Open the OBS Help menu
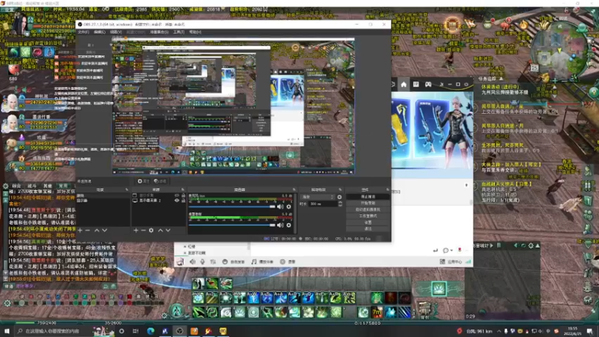The height and width of the screenshot is (337, 599). 195,32
